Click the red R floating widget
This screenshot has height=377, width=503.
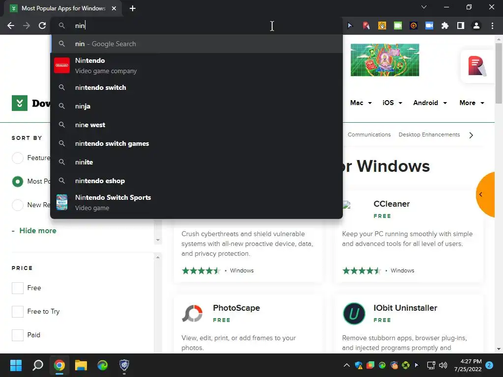tap(476, 66)
